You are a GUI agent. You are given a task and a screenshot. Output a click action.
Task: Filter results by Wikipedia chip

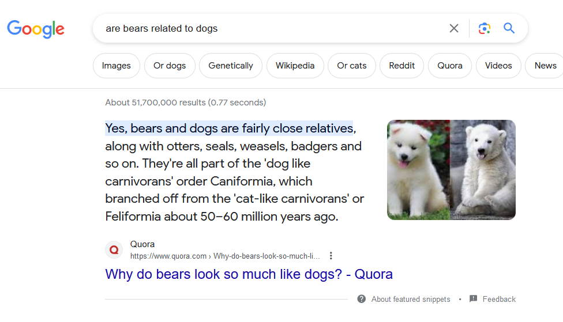[x=295, y=66]
